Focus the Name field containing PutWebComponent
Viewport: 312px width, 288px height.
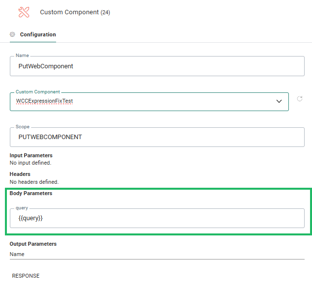[157, 66]
